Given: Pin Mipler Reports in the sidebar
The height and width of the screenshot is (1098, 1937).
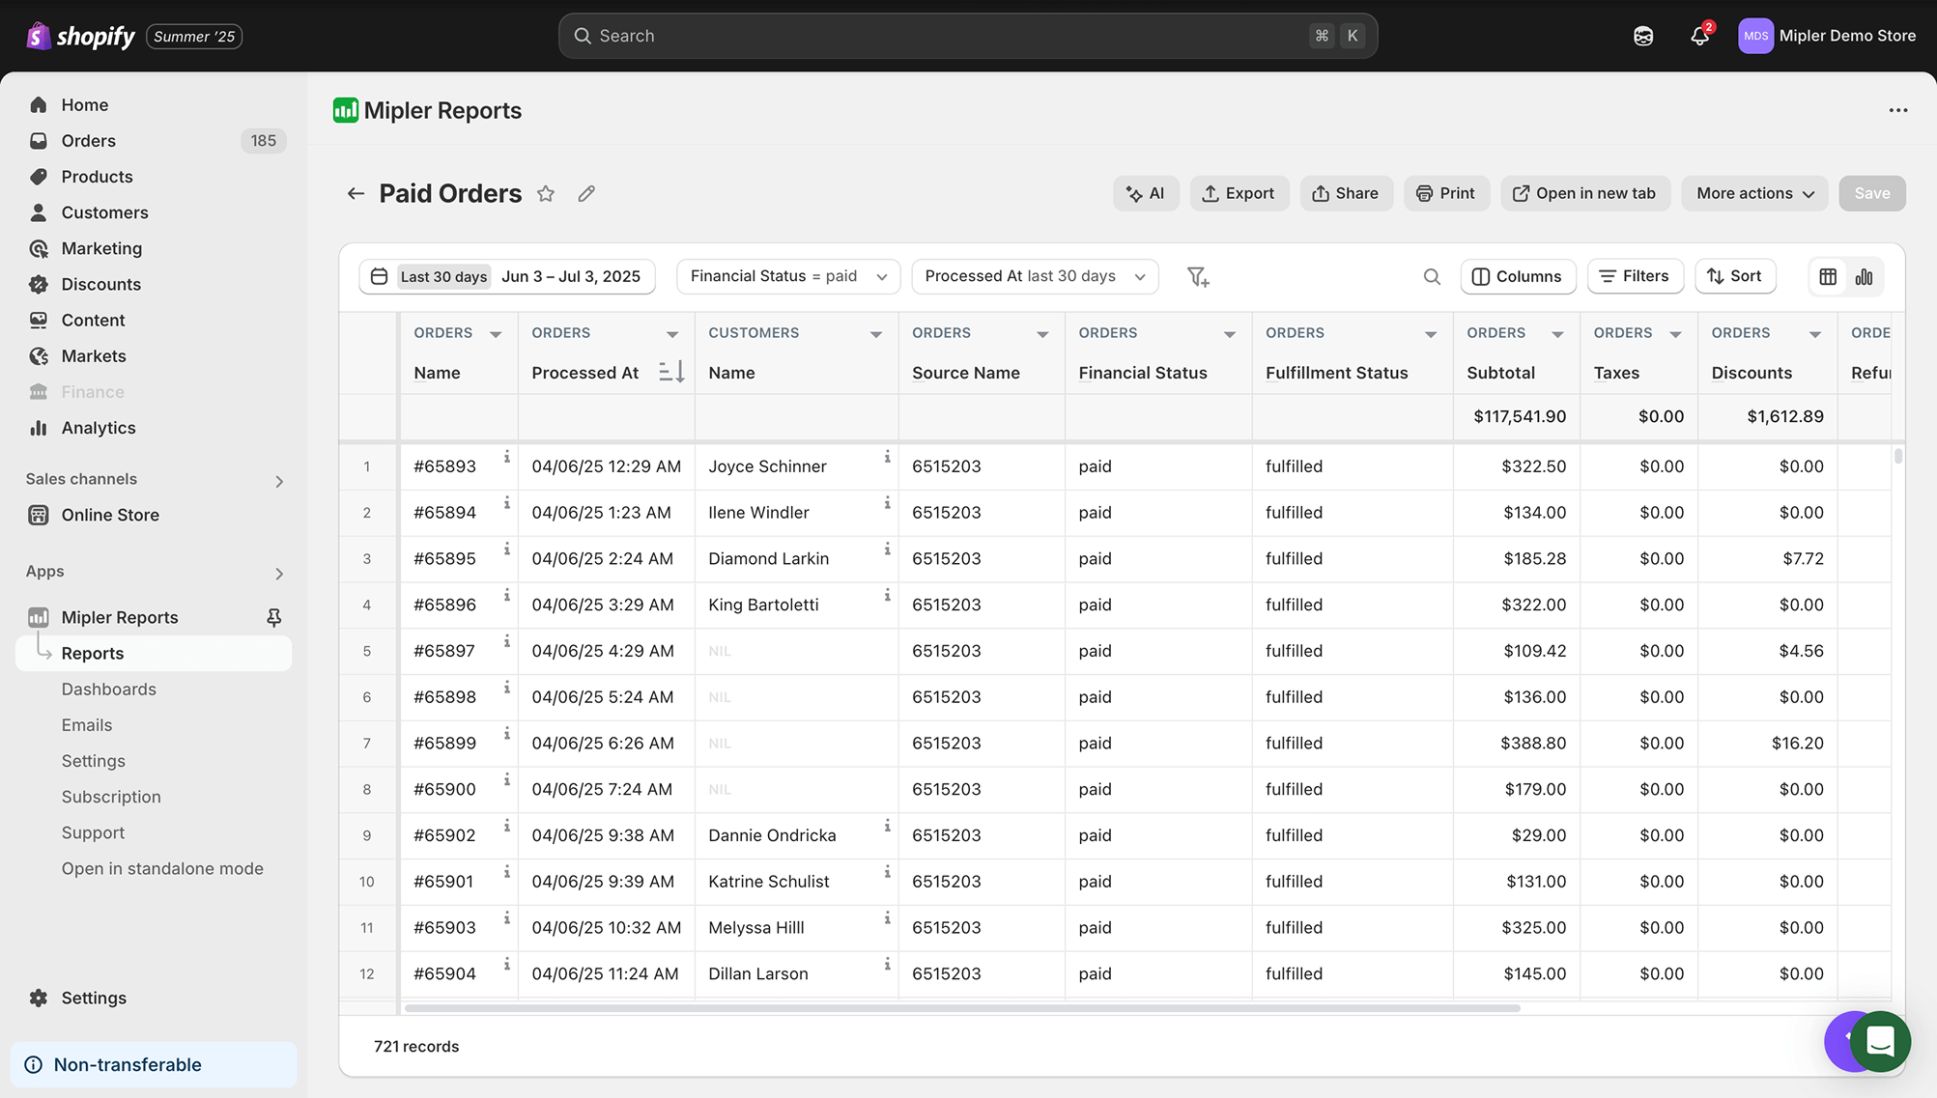Looking at the screenshot, I should coord(274,617).
